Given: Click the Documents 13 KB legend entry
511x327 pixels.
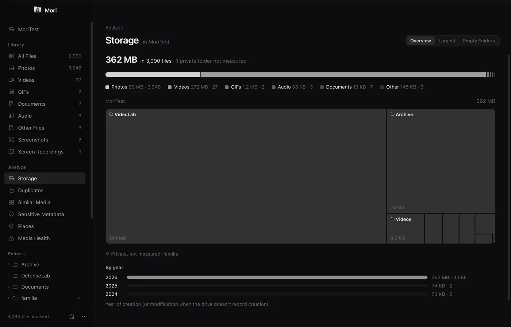Looking at the screenshot, I should point(346,87).
